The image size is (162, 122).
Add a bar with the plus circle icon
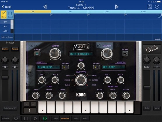pos(159,16)
